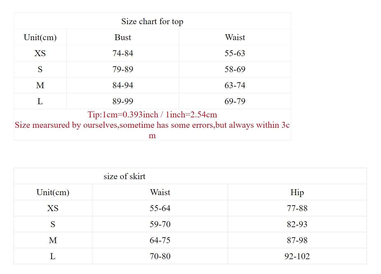The image size is (381, 274).
Task: Click the 63-74 waist cell
Action: click(x=235, y=85)
